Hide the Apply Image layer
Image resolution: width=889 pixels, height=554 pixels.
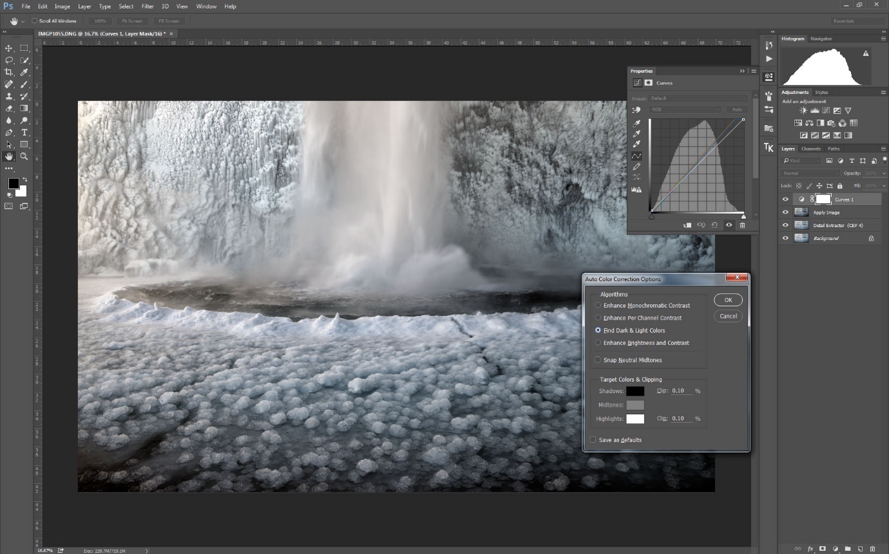(x=785, y=212)
